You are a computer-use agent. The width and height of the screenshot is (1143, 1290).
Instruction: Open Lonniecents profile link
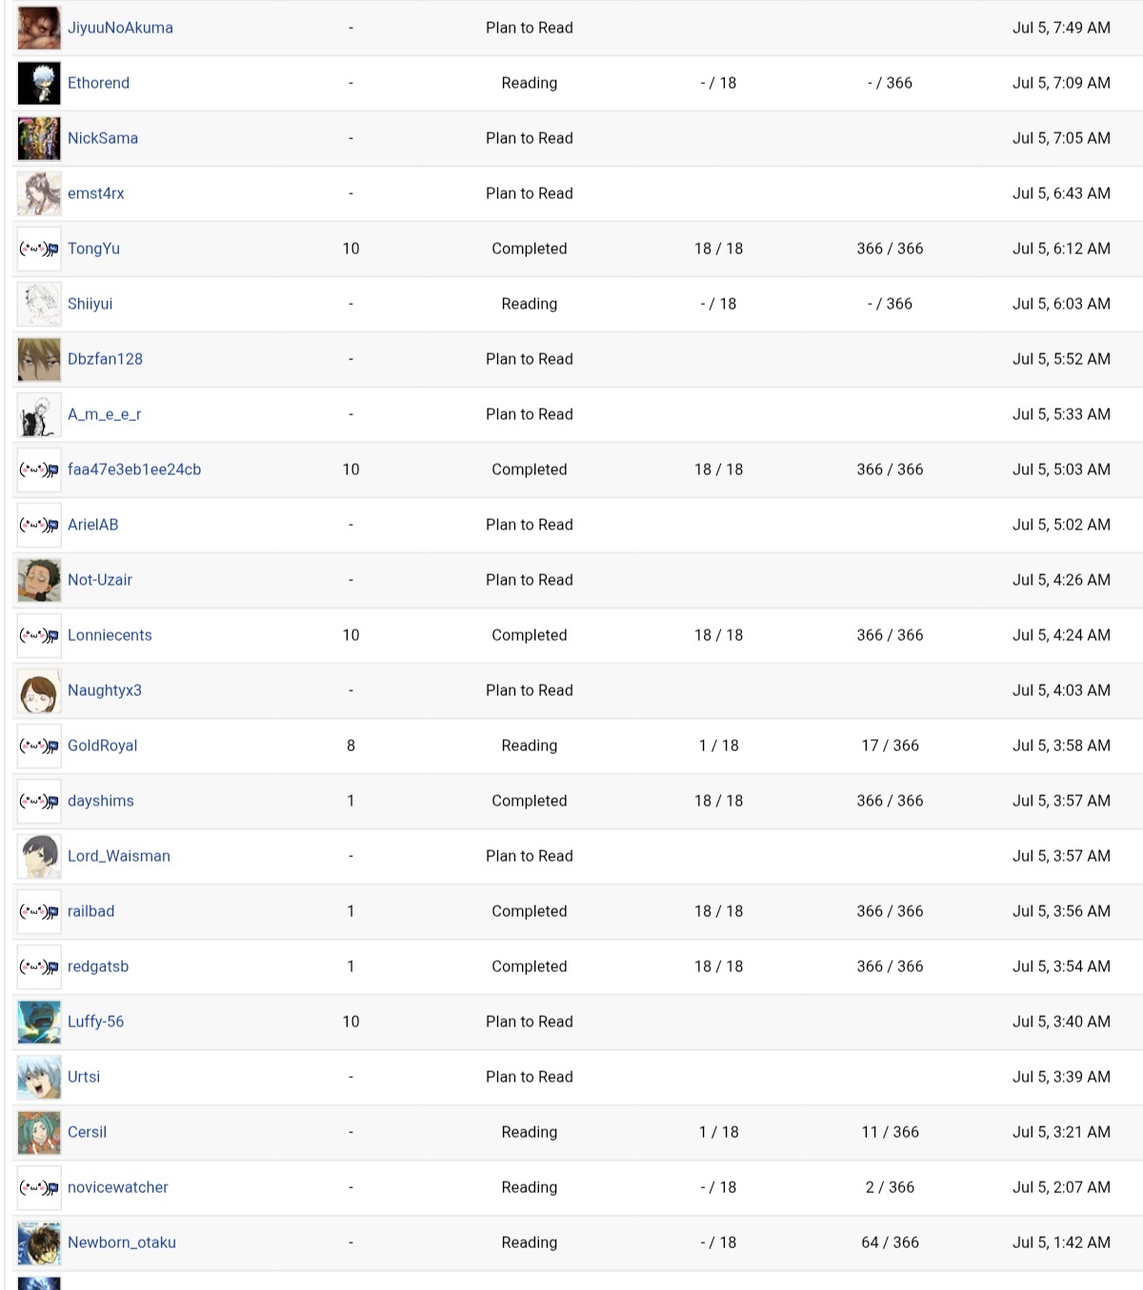[x=110, y=635]
